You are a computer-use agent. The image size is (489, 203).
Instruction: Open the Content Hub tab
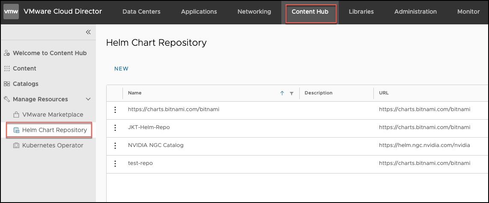point(310,12)
